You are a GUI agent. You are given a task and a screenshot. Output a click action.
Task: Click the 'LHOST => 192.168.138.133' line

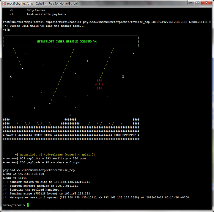(23, 174)
